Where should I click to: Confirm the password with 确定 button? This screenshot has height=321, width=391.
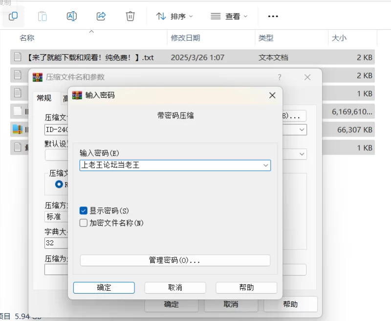tap(104, 288)
